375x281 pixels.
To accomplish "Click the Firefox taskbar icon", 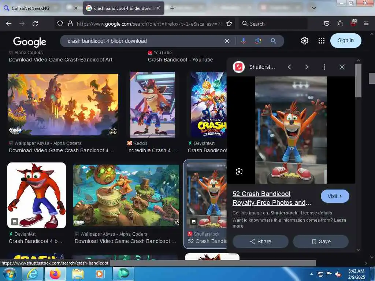I will (x=55, y=274).
